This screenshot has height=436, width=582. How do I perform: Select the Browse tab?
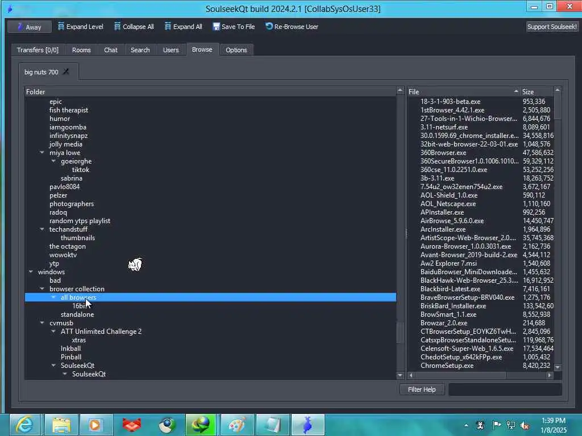tap(202, 49)
